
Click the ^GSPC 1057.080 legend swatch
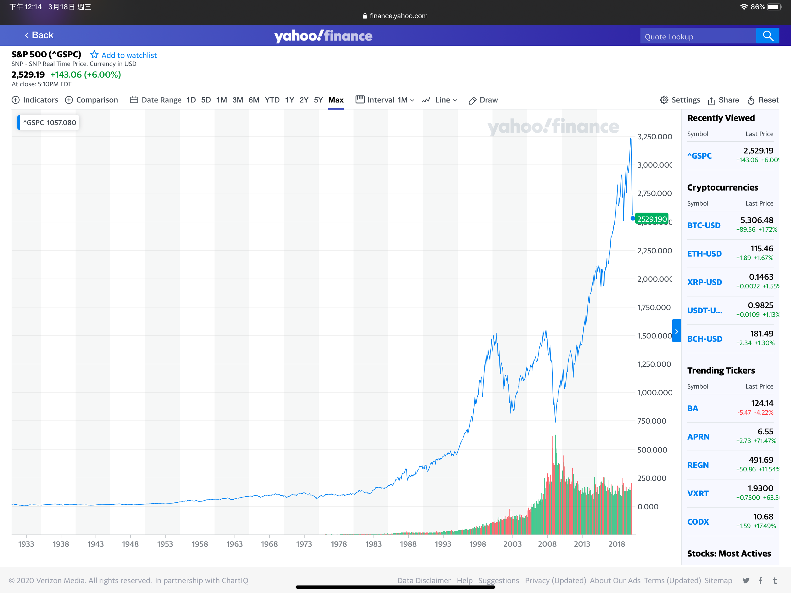click(19, 122)
